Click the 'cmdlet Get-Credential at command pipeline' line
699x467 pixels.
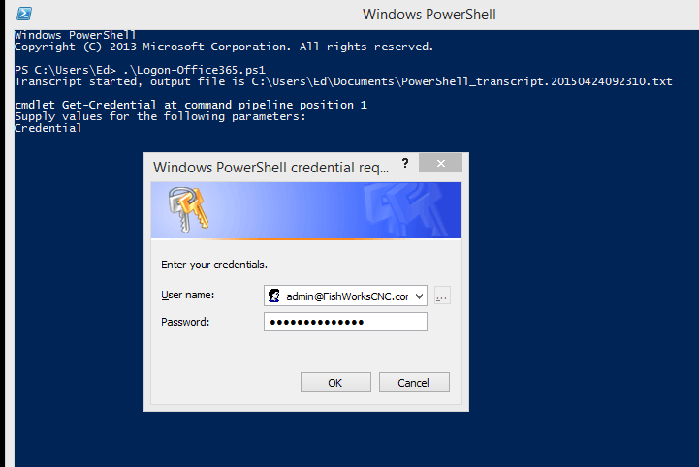click(x=191, y=105)
